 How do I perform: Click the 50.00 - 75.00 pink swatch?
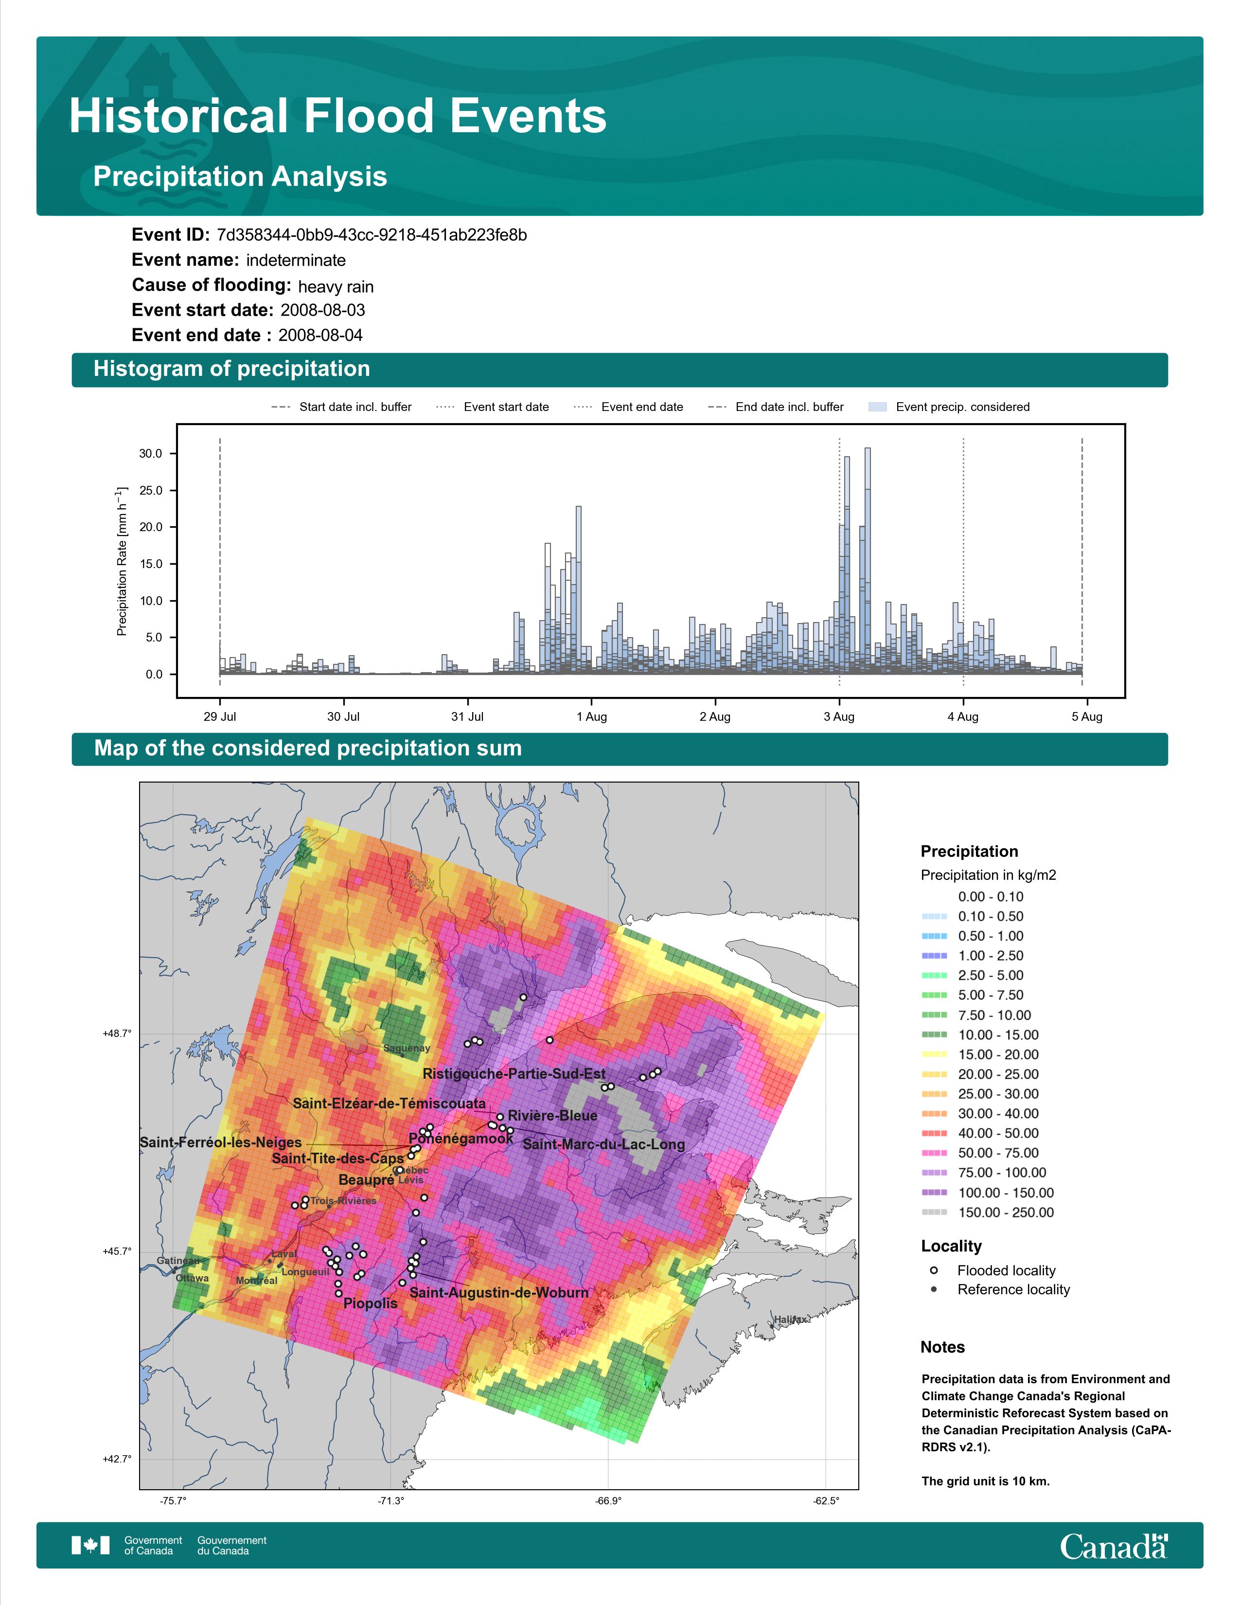coord(934,1153)
